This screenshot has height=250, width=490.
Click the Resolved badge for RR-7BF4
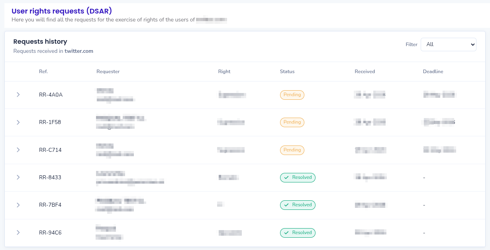click(298, 205)
